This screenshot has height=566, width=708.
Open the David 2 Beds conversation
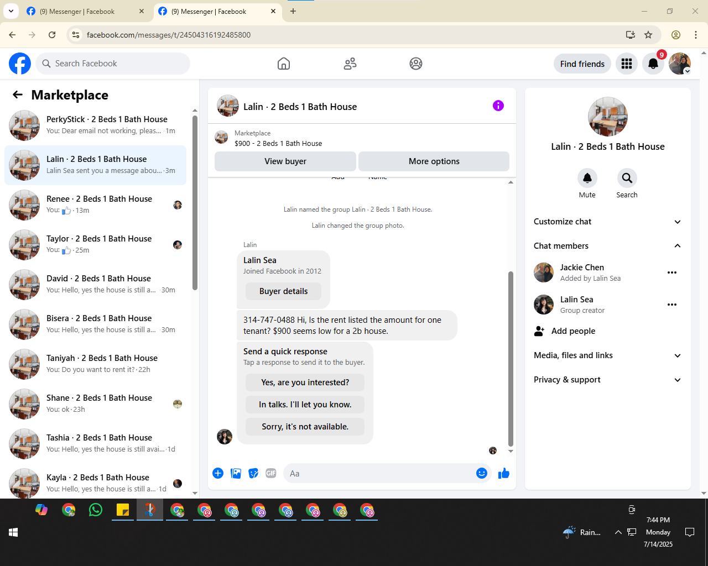click(95, 285)
